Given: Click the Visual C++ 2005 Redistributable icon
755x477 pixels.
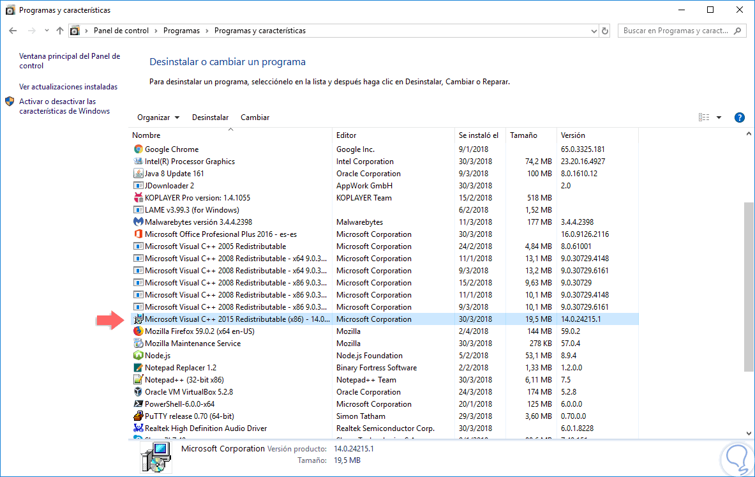Looking at the screenshot, I should (138, 246).
